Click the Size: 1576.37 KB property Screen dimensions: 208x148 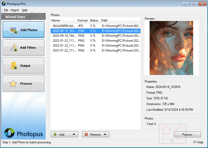click(x=157, y=98)
